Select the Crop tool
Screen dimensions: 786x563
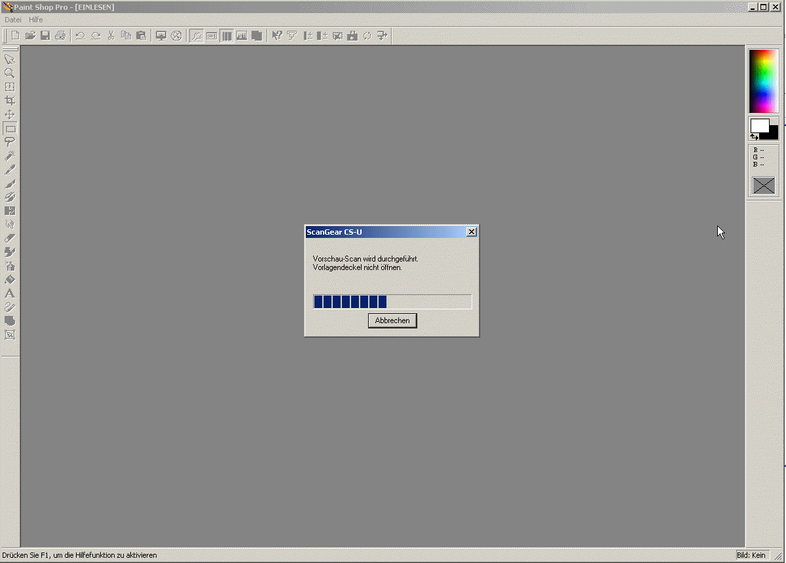(10, 101)
